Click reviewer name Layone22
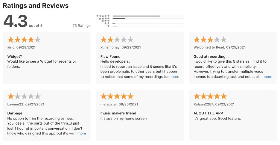 [14, 105]
